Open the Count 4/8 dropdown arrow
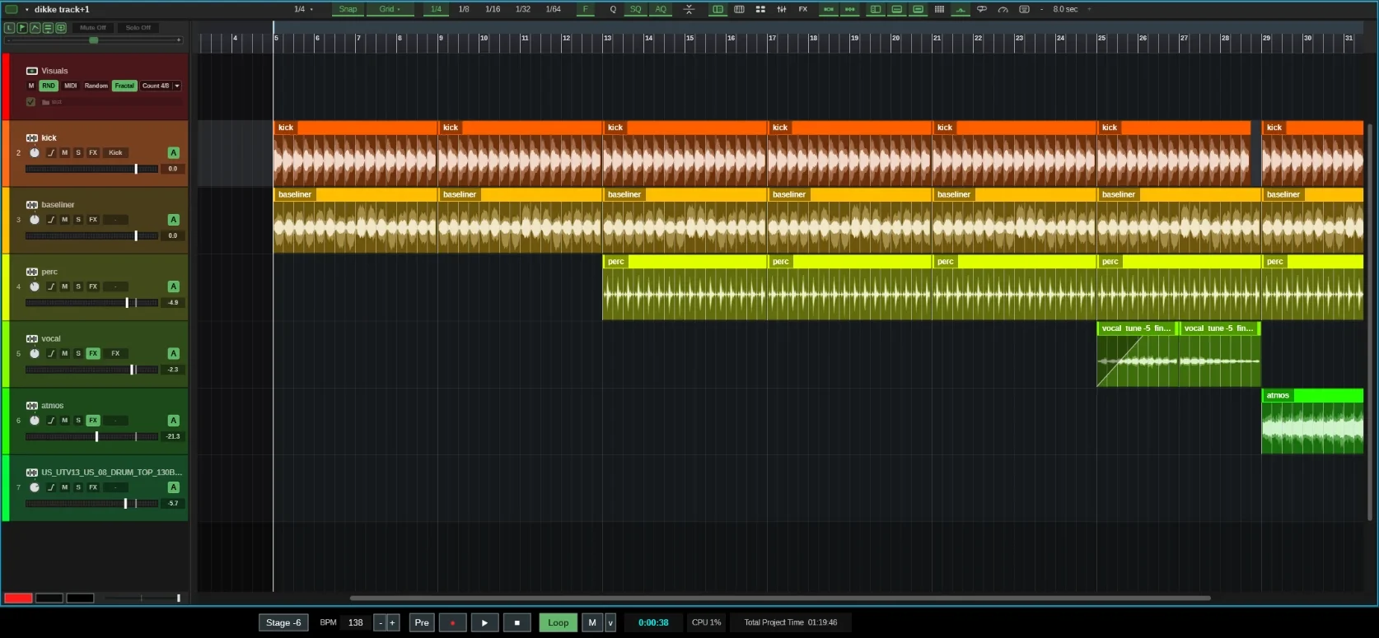The image size is (1379, 638). click(x=177, y=86)
